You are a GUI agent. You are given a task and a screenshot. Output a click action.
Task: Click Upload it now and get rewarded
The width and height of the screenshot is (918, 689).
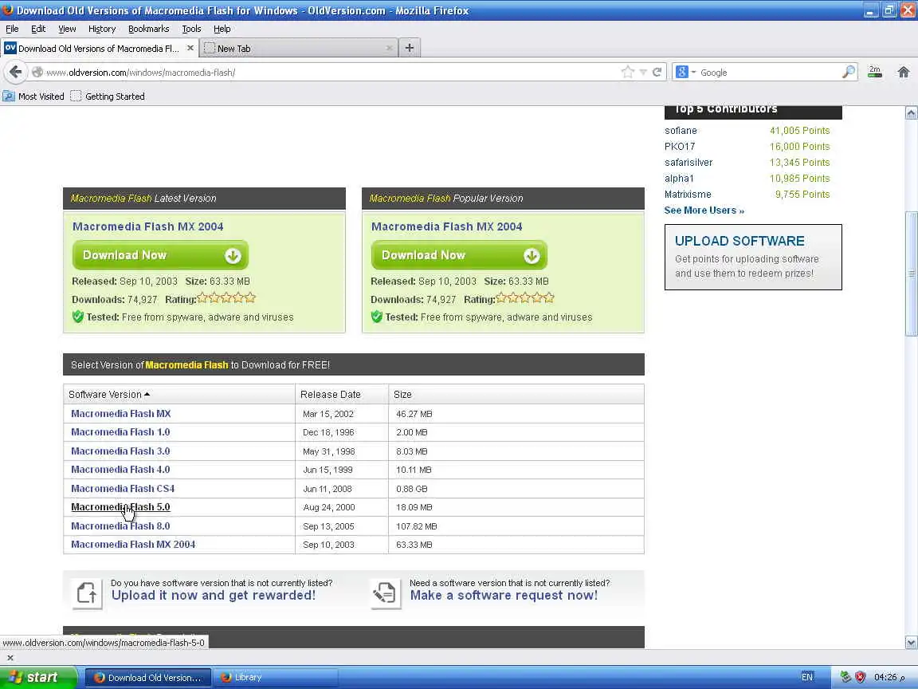213,595
